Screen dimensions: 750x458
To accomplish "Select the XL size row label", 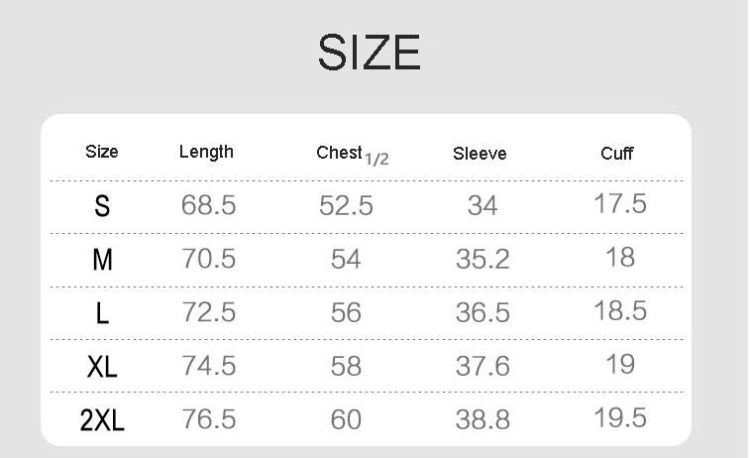I will coord(102,367).
